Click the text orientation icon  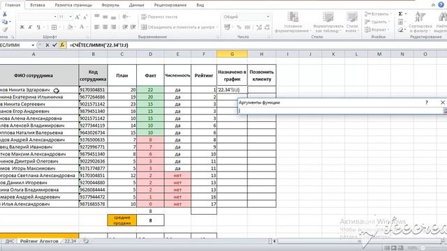(125, 17)
